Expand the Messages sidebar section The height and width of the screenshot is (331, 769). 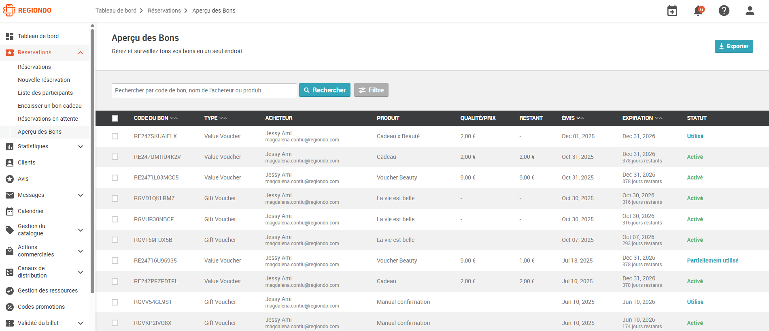81,195
